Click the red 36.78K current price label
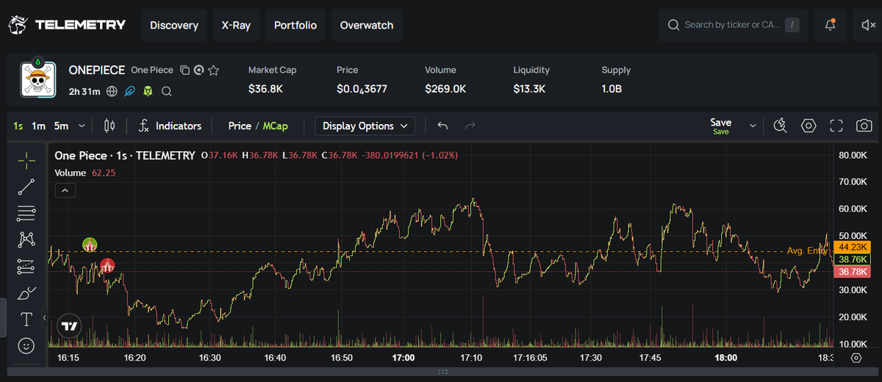 point(853,272)
